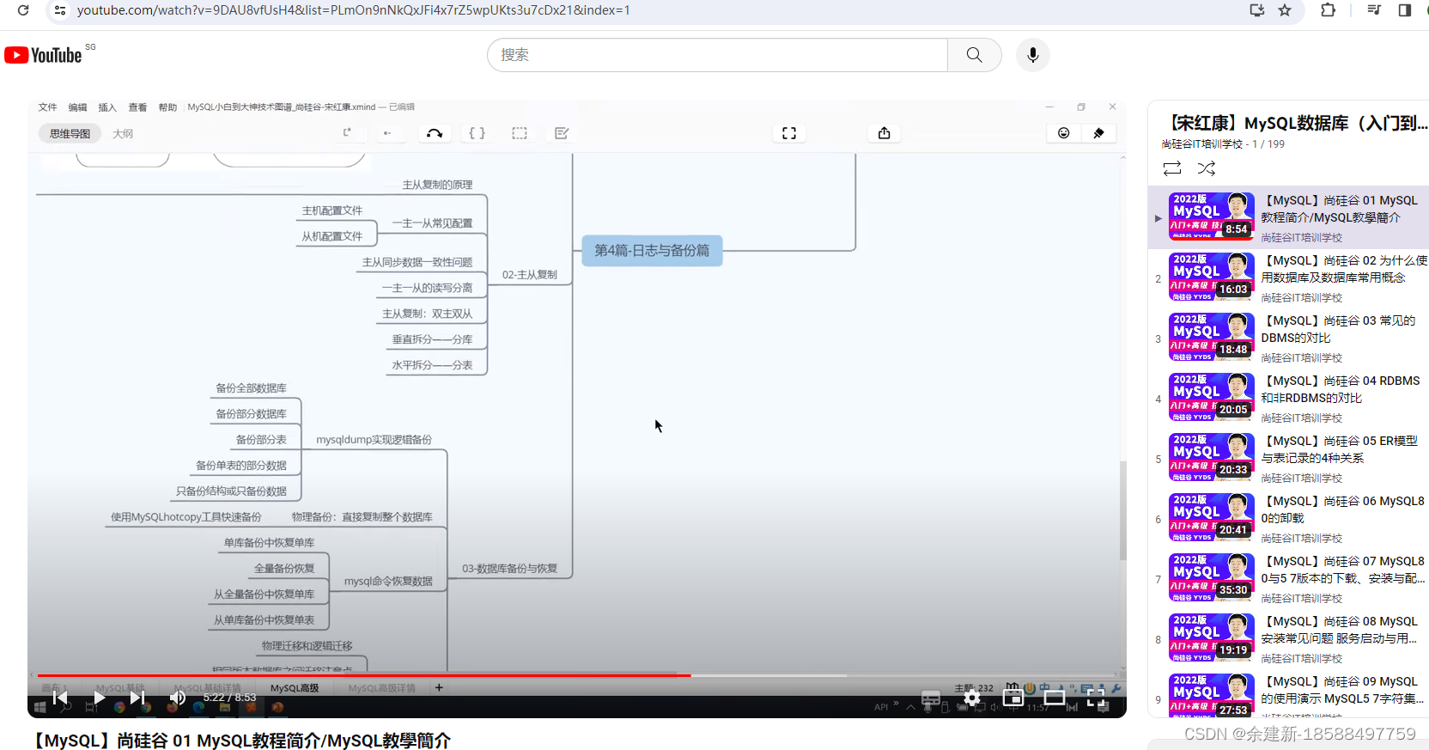Image resolution: width=1429 pixels, height=750 pixels.
Task: Toggle theater mode in the player
Action: (x=1055, y=698)
